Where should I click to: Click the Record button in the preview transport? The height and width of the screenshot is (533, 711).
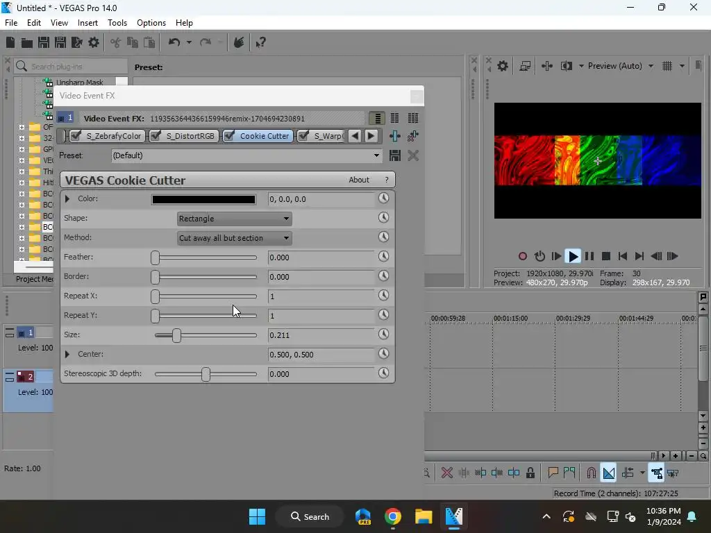coord(522,256)
